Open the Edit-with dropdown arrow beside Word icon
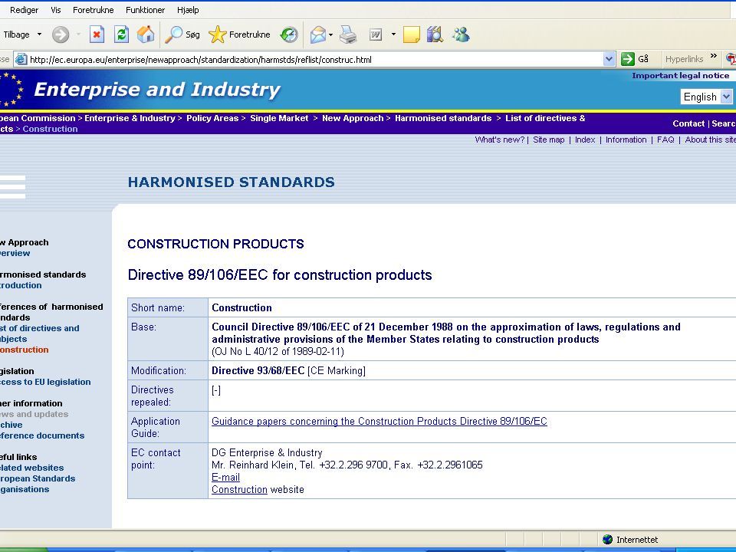The image size is (736, 552). tap(393, 34)
